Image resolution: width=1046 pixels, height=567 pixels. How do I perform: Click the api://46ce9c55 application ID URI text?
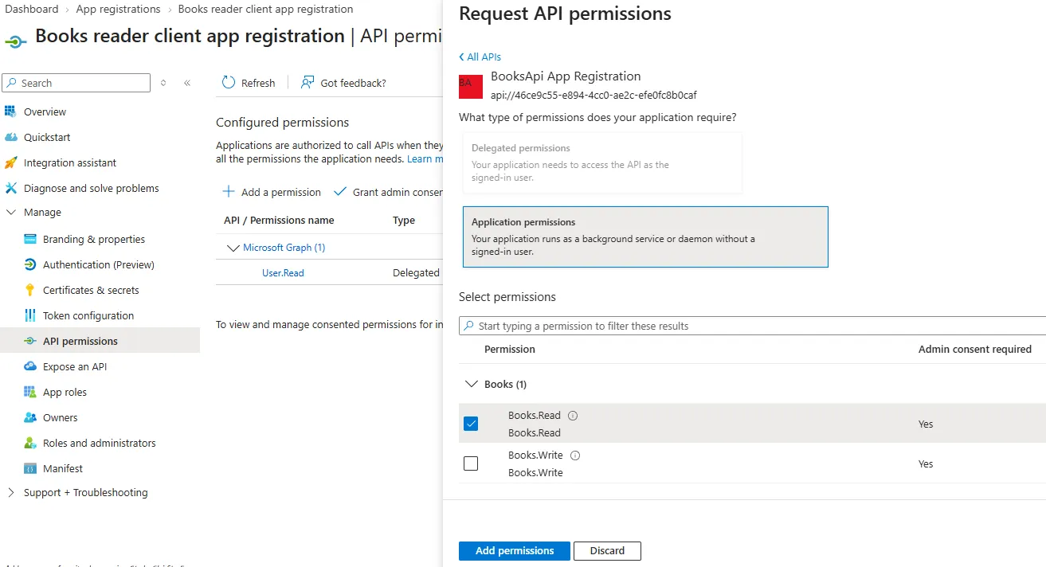tap(594, 96)
